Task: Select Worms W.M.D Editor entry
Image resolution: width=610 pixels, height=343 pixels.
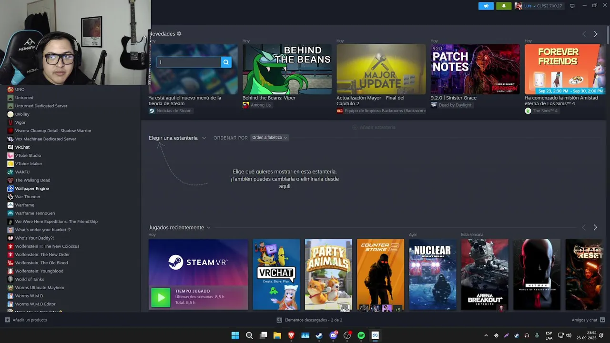Action: pyautogui.click(x=35, y=304)
